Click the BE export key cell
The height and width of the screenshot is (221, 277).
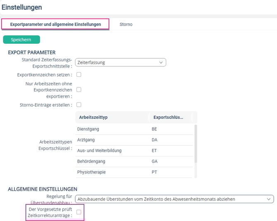(155, 129)
